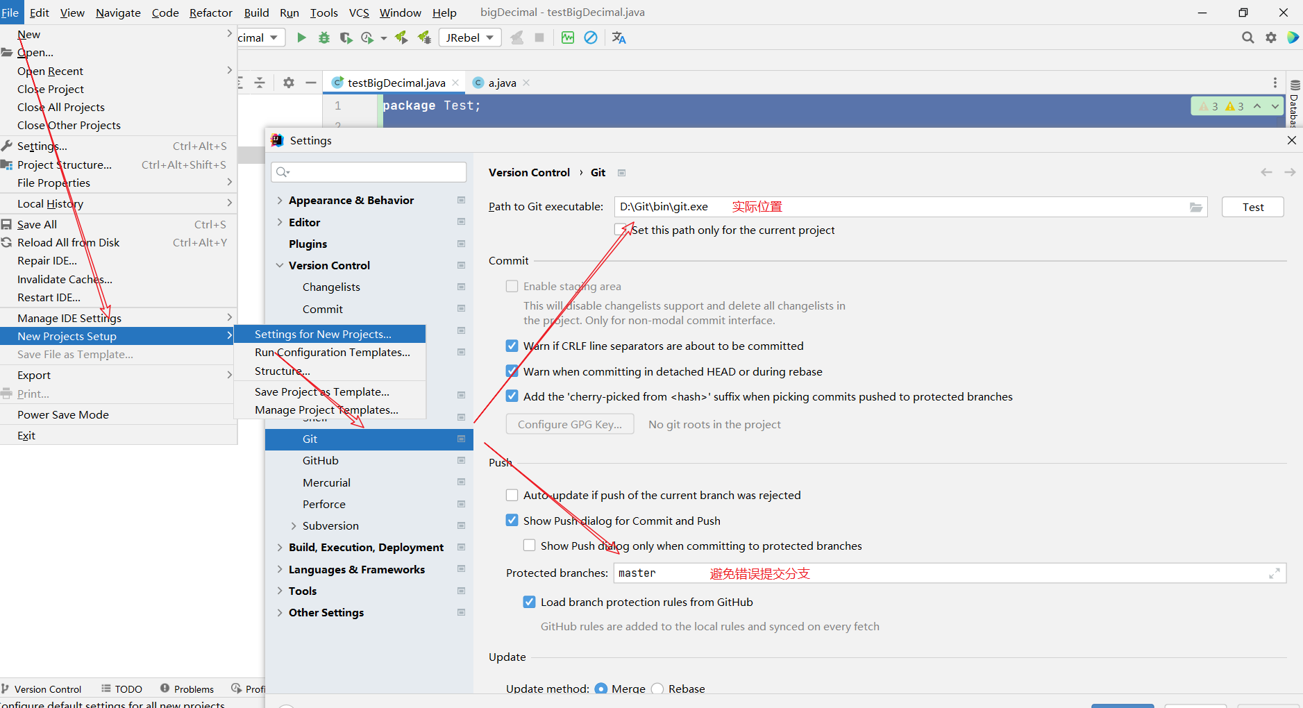Viewport: 1303px width, 708px height.
Task: Toggle cherry-picked suffix checkbox
Action: click(x=512, y=396)
